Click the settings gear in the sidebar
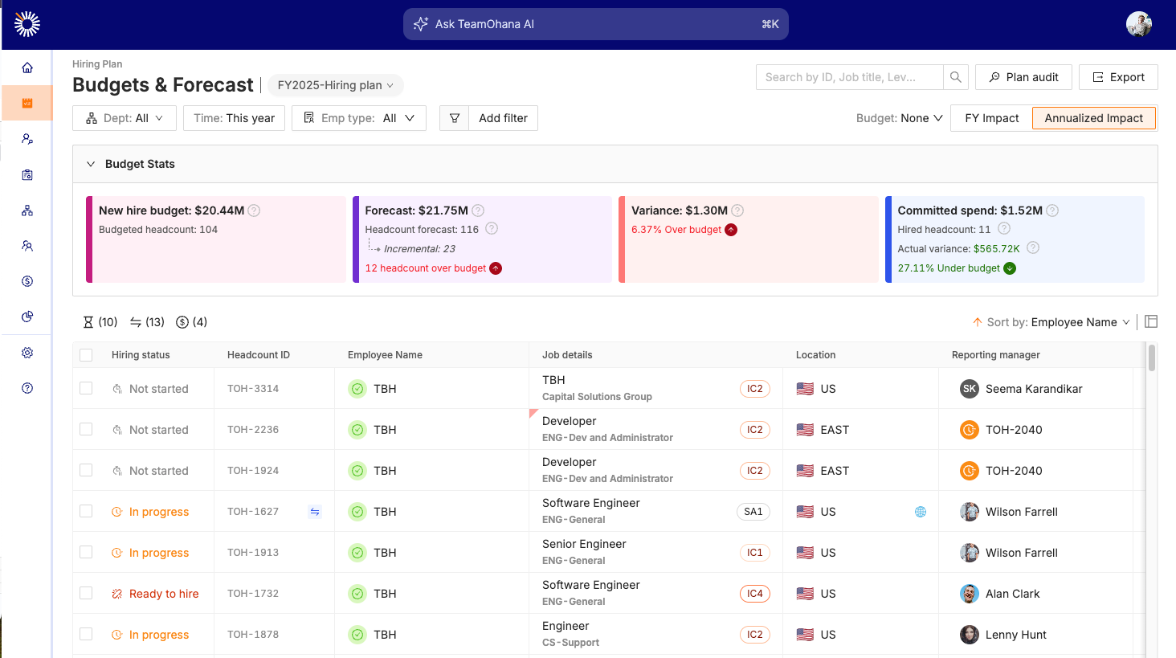This screenshot has height=658, width=1176. (x=27, y=352)
